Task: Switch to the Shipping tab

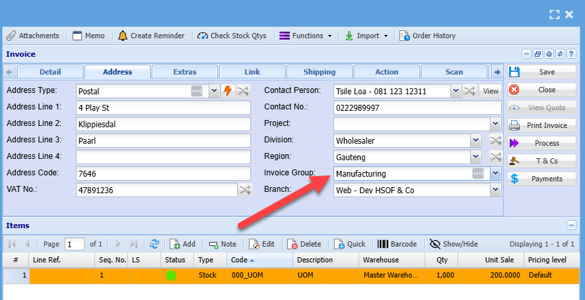Action: click(319, 72)
